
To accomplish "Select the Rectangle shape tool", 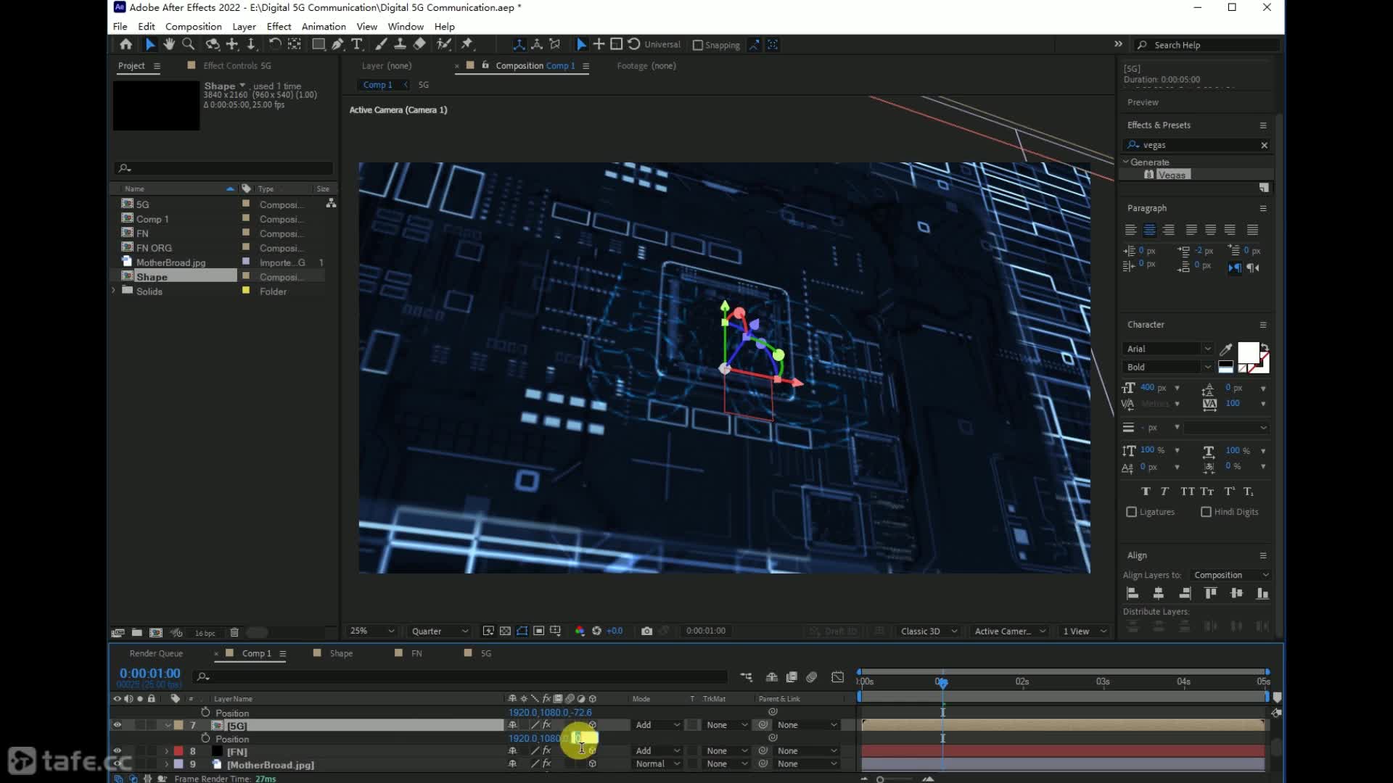I will [318, 44].
